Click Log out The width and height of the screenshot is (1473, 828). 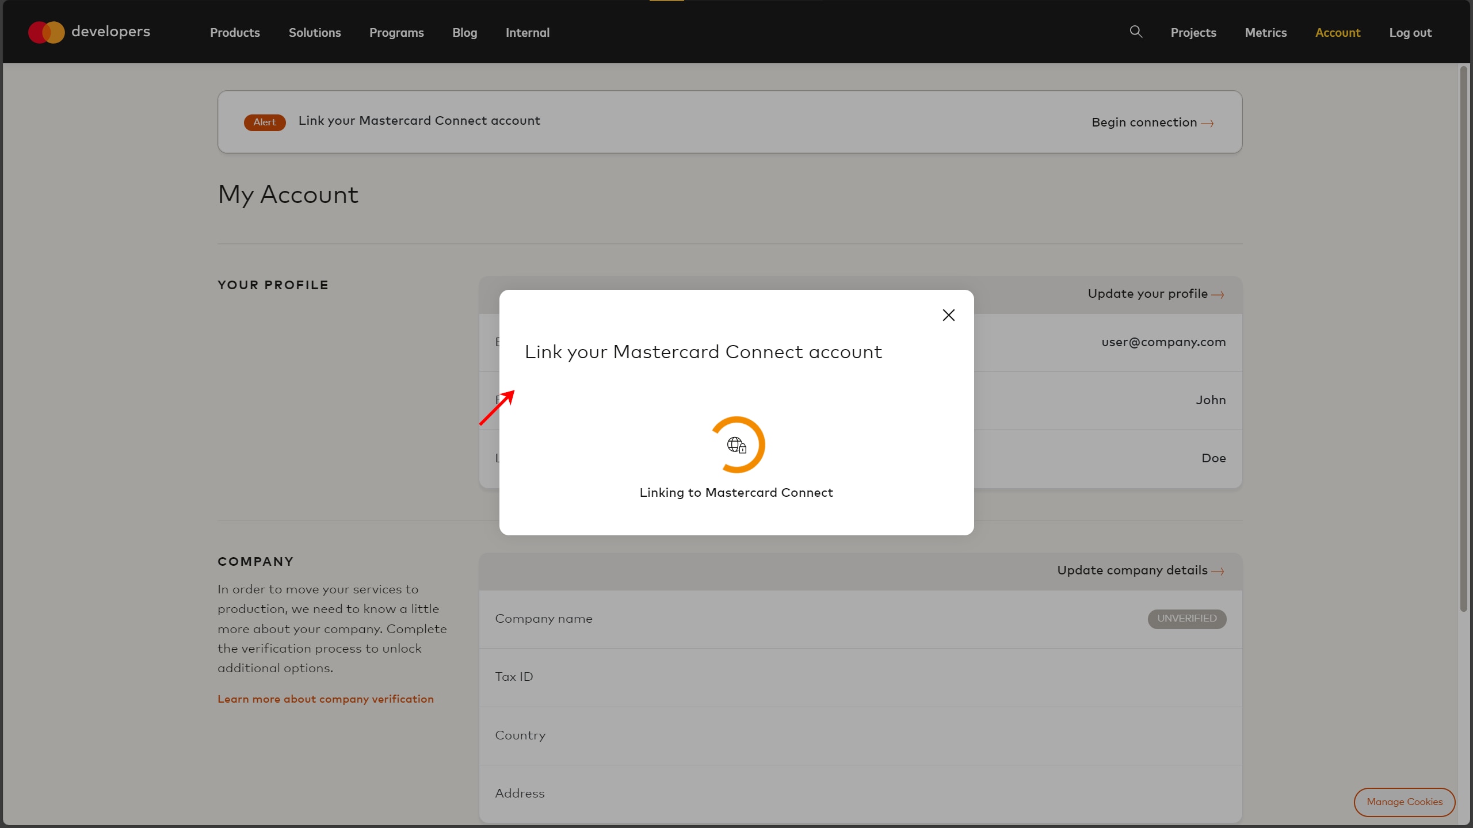pos(1410,33)
